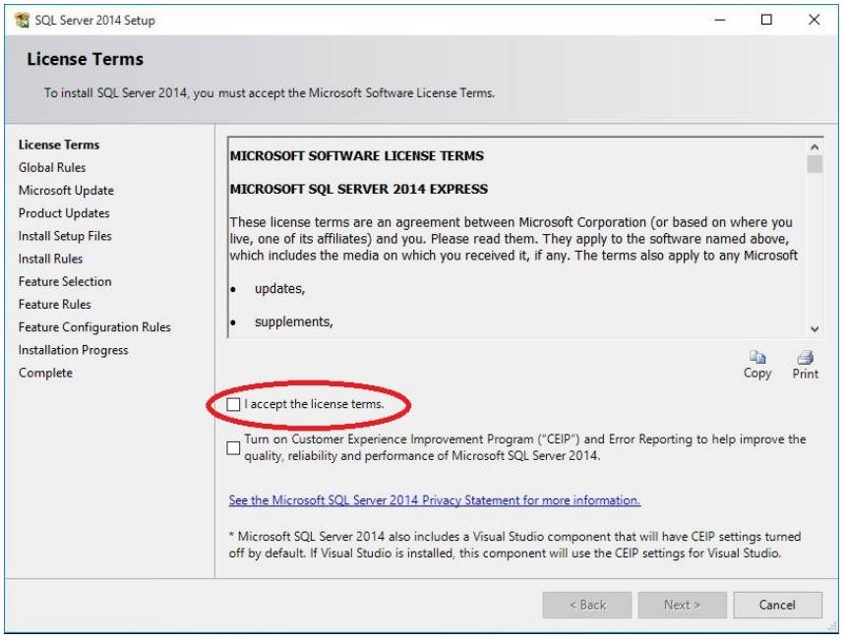
Task: Select Feature Selection step in sidebar
Action: 65,281
